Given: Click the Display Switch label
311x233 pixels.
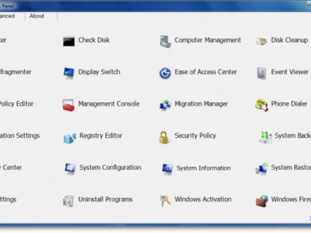Looking at the screenshot, I should [99, 72].
